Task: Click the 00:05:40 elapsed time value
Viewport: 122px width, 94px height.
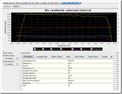Action: (x=71, y=61)
